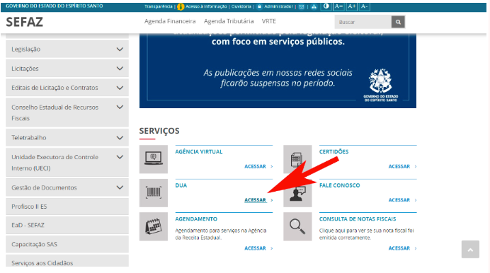
Task: Click the AGENDAMENTO title link
Action: [x=196, y=219]
